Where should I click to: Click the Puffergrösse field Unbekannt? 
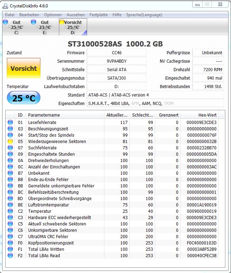click(208, 52)
